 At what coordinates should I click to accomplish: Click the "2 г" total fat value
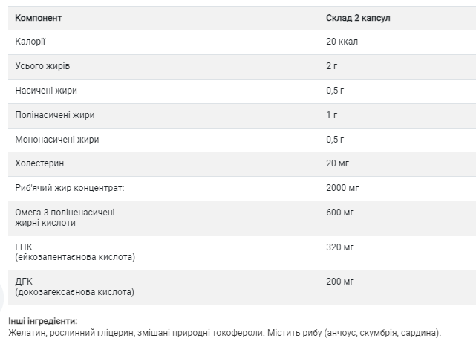pos(333,66)
